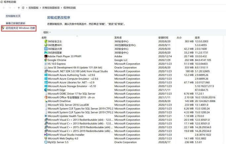This screenshot has height=144, width=226.
Task: Click the 360互联网安全中心 publisher cell
Action: pos(125,45)
